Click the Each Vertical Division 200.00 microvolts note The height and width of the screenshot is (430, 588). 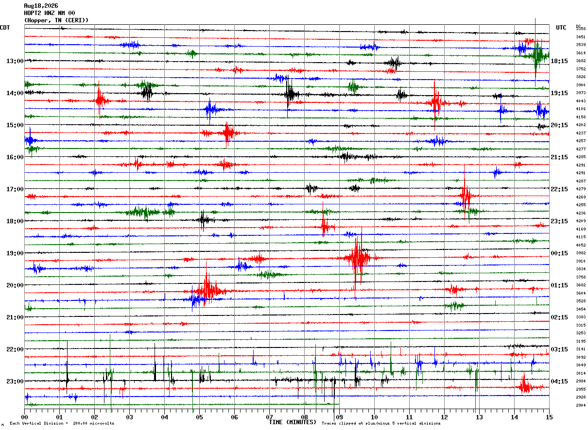(62, 424)
